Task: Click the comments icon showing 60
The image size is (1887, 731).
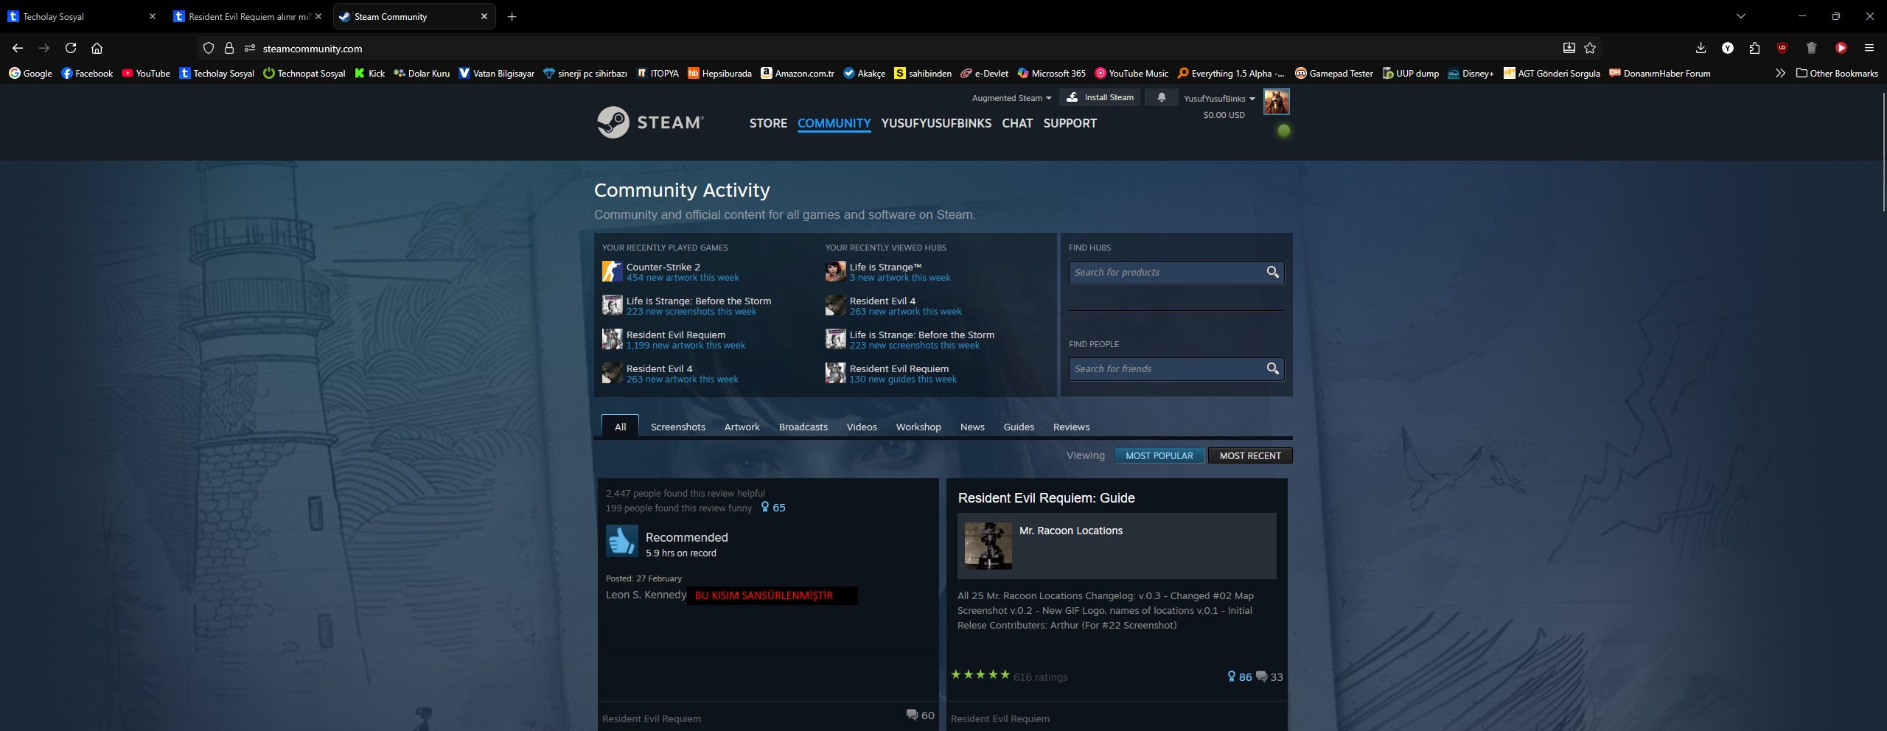Action: click(913, 715)
